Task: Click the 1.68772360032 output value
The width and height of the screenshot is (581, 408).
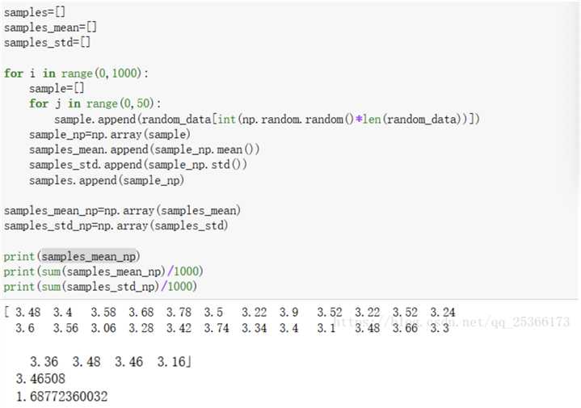Action: 62,397
